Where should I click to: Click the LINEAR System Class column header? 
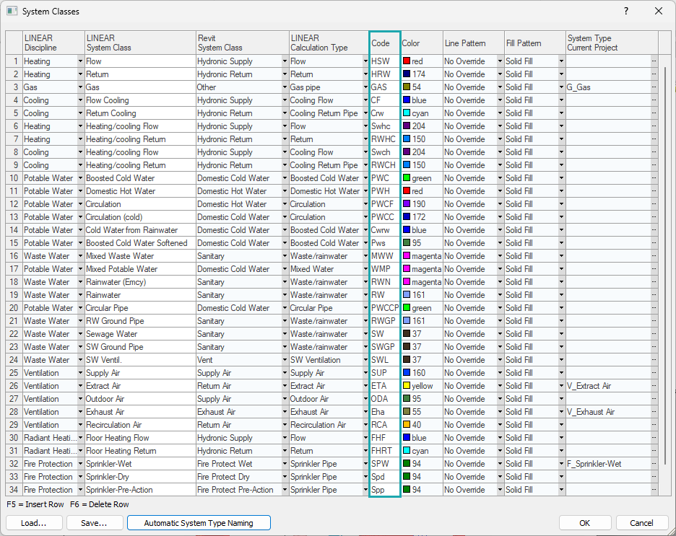click(140, 43)
